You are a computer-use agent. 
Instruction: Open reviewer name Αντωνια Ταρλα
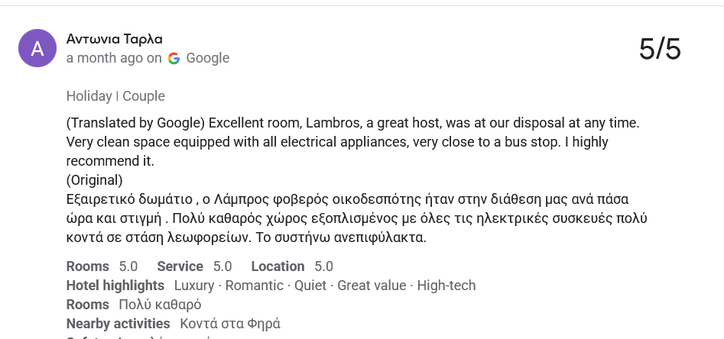[114, 39]
